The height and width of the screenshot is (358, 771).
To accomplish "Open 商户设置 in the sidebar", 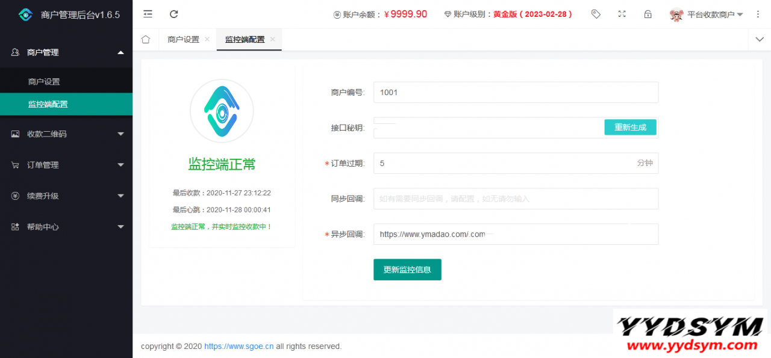I will pos(66,82).
